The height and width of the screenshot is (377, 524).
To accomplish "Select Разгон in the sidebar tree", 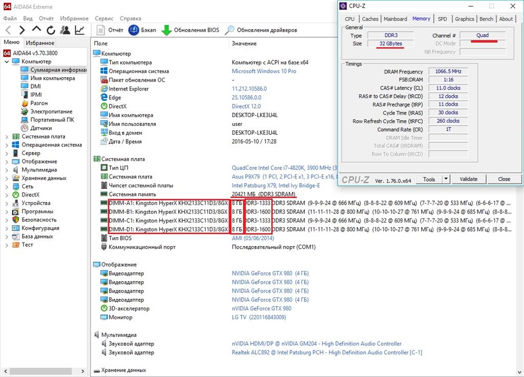I will coord(34,103).
